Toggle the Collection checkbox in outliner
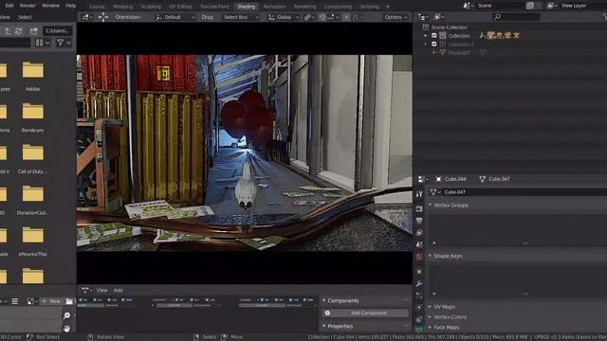 tap(434, 36)
